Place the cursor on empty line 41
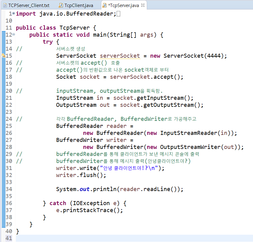The width and height of the screenshot is (253, 242). [134, 238]
